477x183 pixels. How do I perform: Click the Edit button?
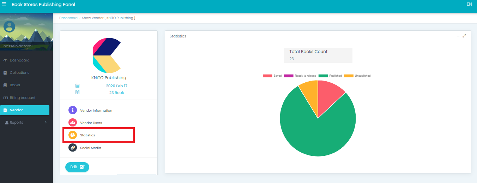(77, 167)
